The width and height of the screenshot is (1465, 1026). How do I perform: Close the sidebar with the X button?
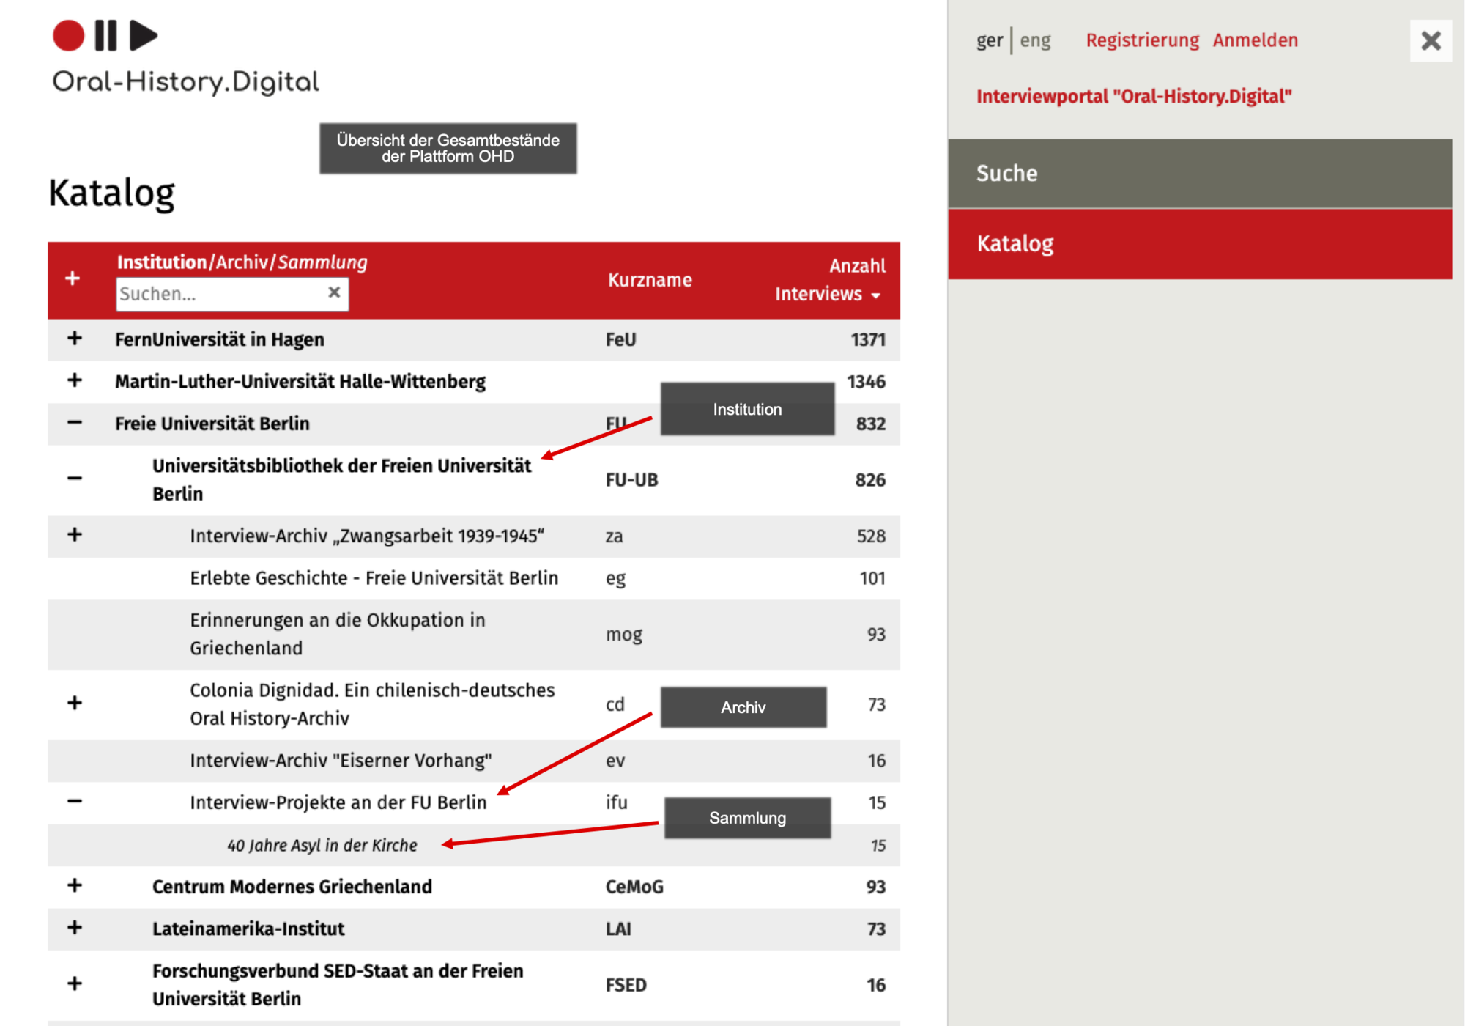pos(1430,40)
